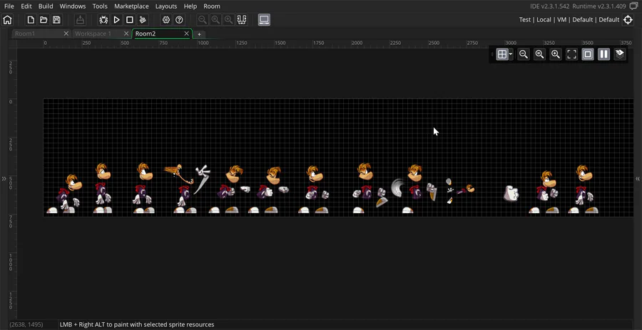642x330 pixels.
Task: Create a new project with toolbar icon
Action: point(31,20)
